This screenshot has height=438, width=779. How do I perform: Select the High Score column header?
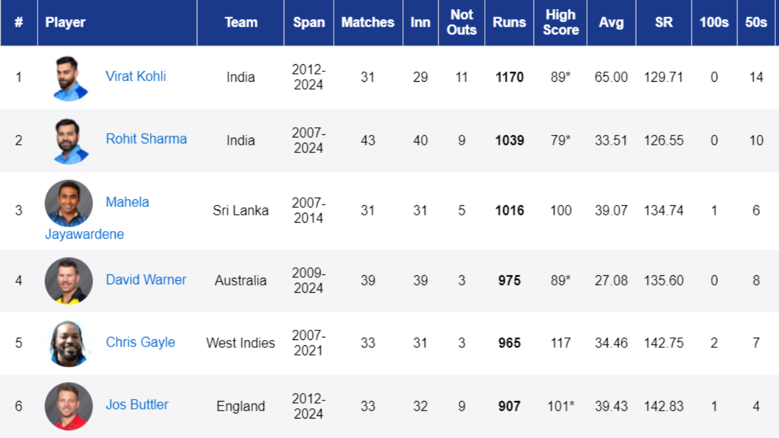561,23
